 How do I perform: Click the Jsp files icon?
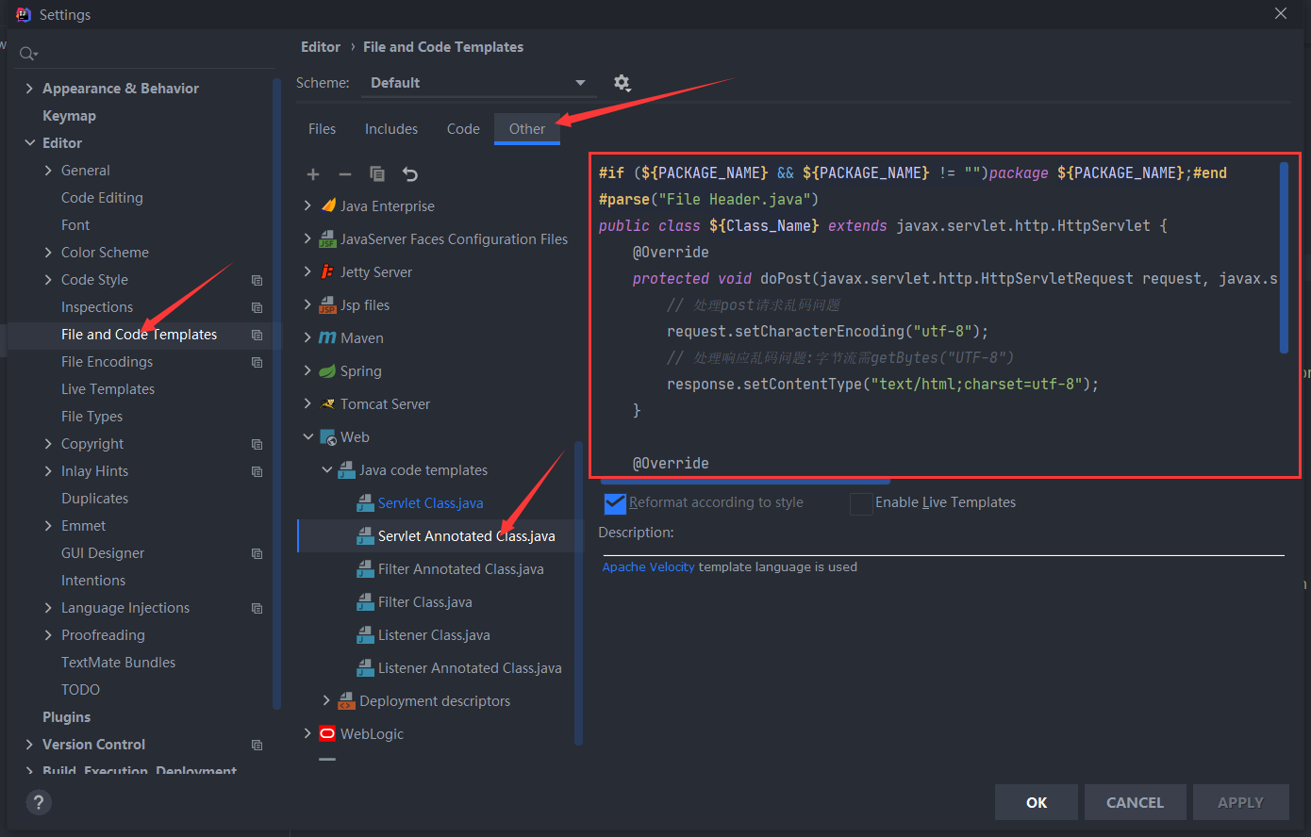327,305
